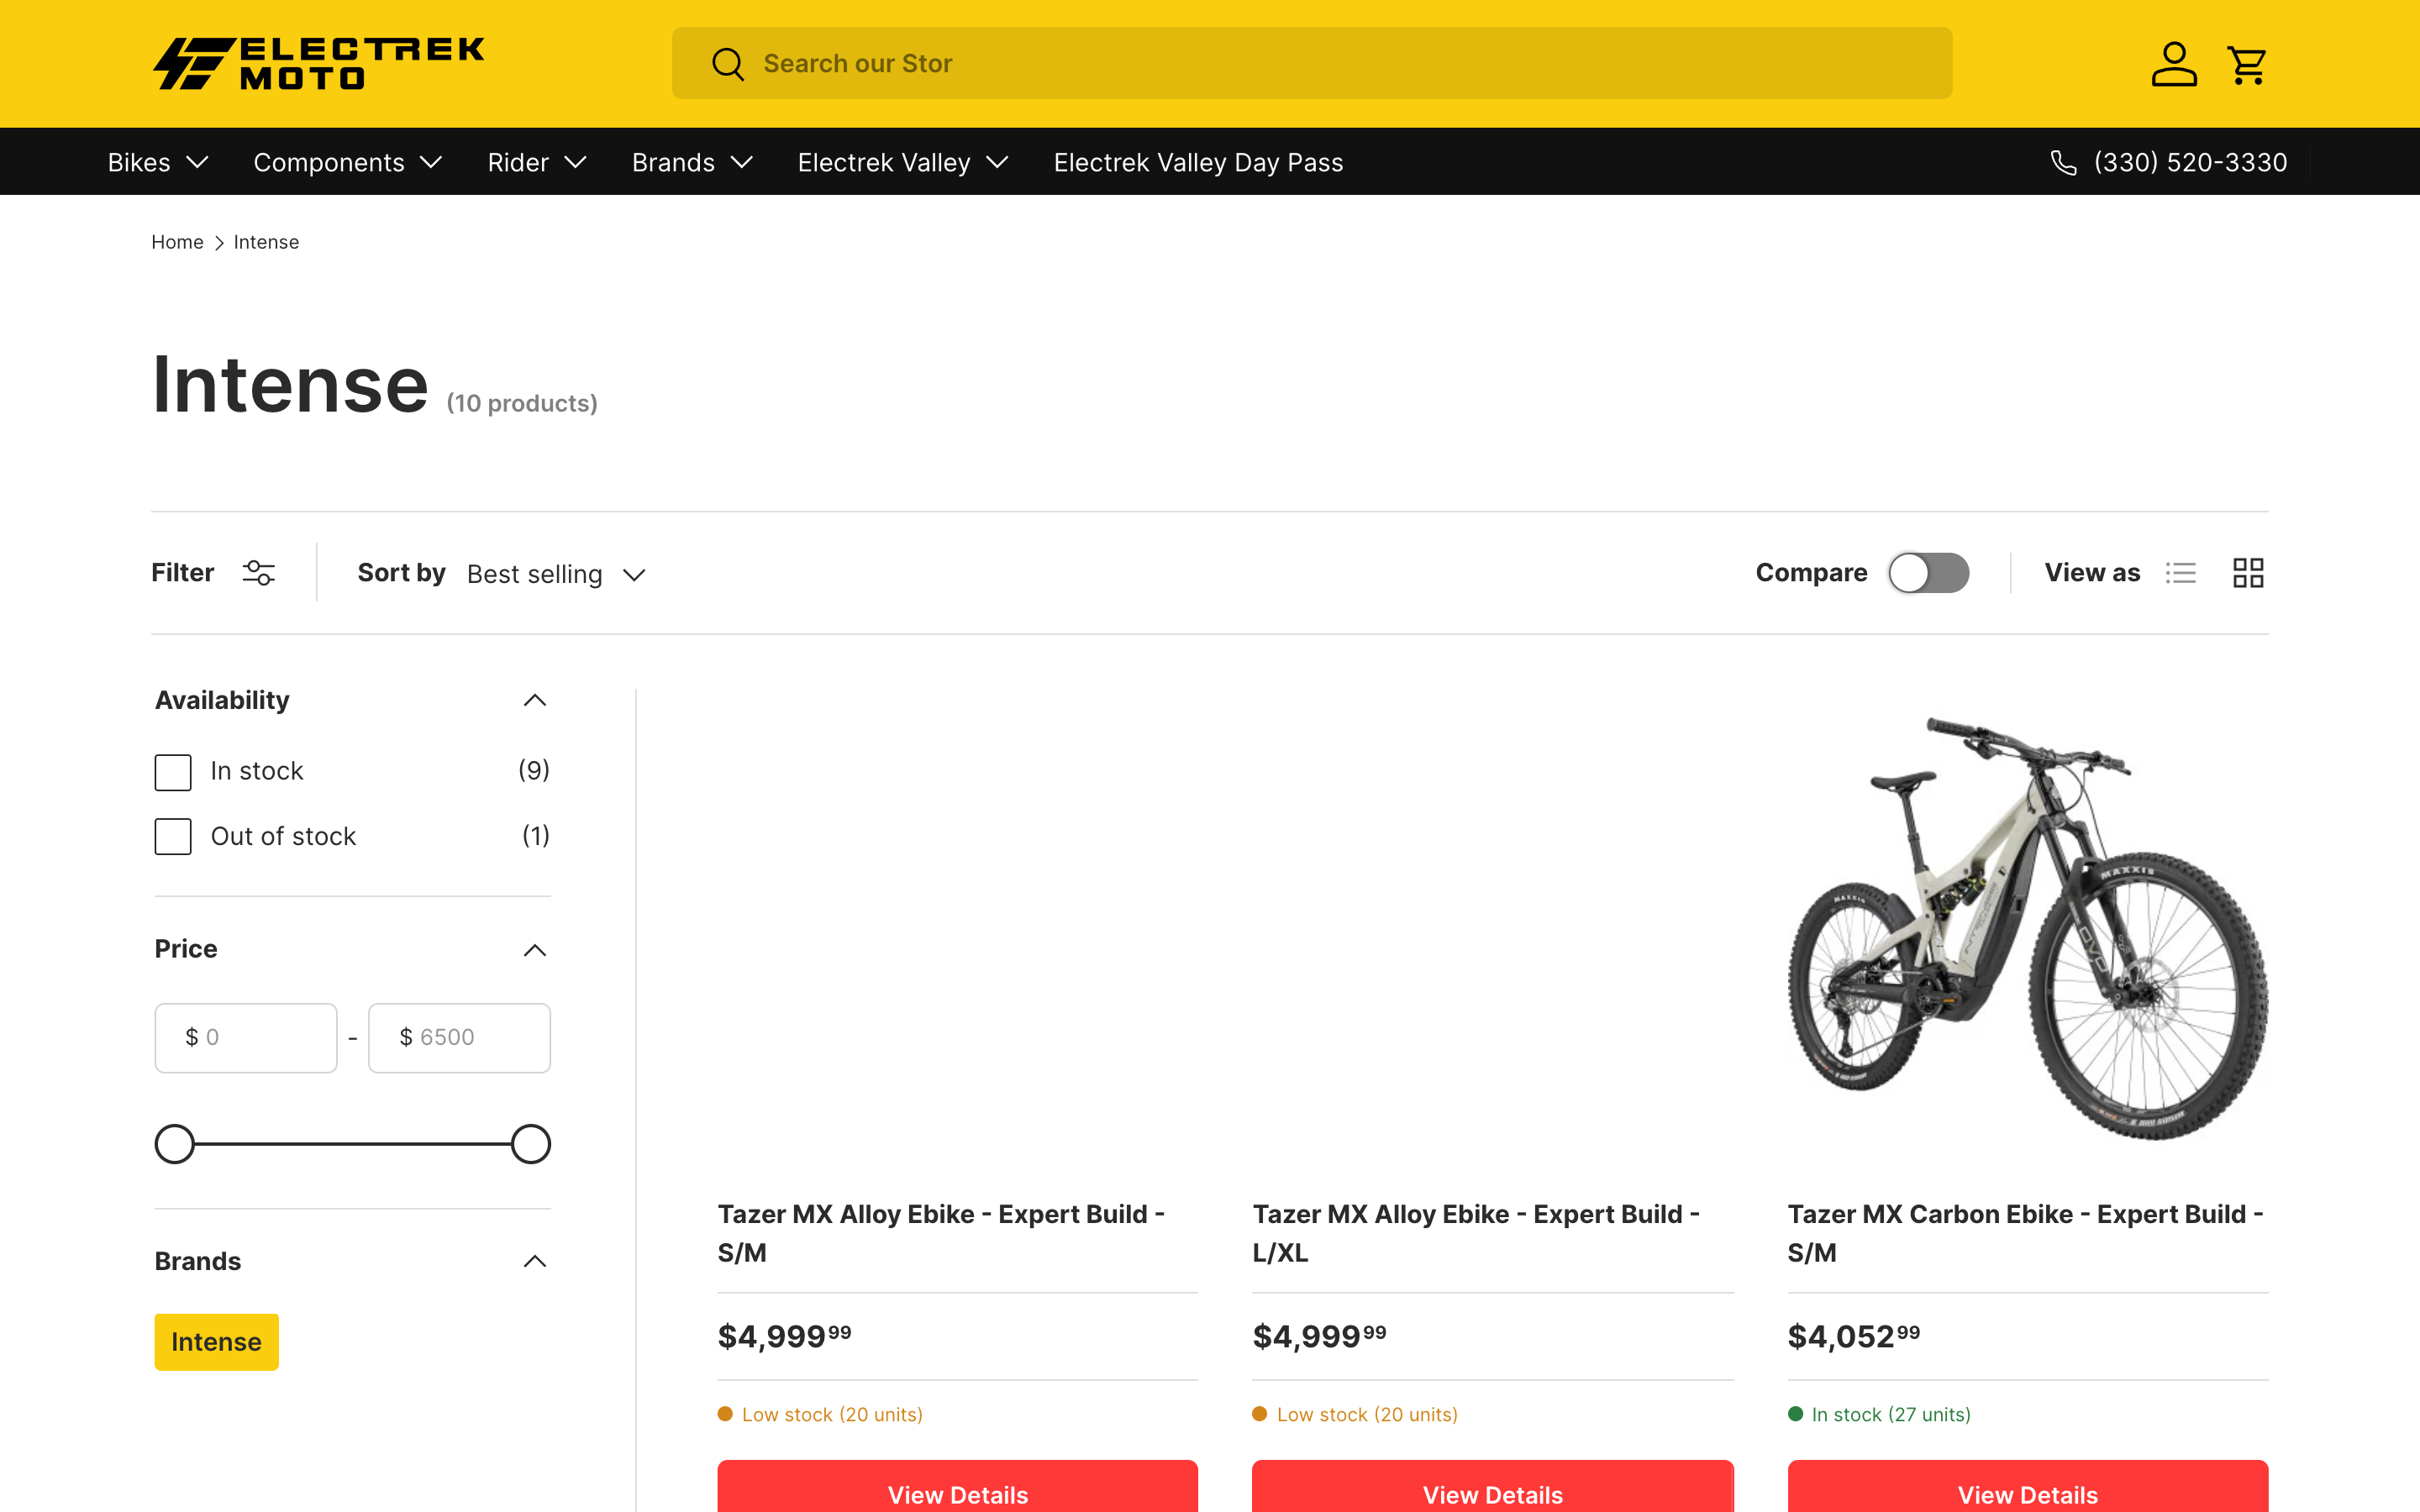Collapse the Price filter section
This screenshot has width=2420, height=1512.
pos(535,950)
